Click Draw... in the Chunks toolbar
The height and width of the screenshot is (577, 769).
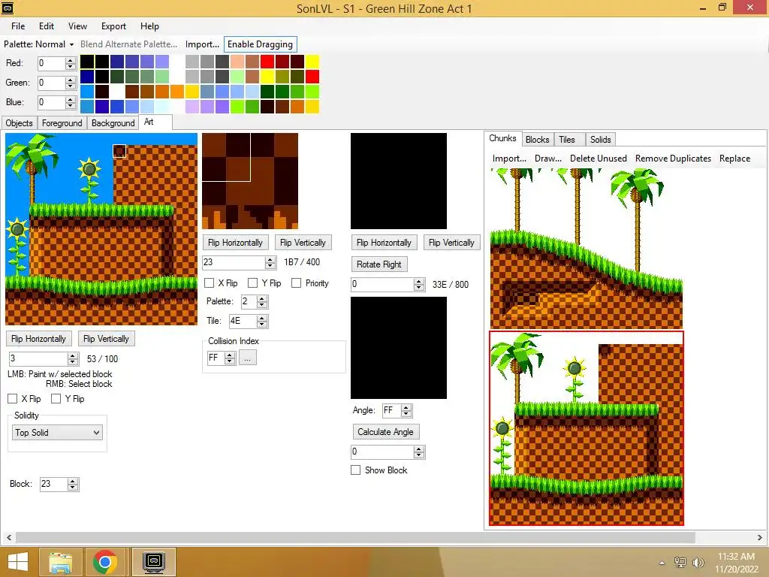547,159
